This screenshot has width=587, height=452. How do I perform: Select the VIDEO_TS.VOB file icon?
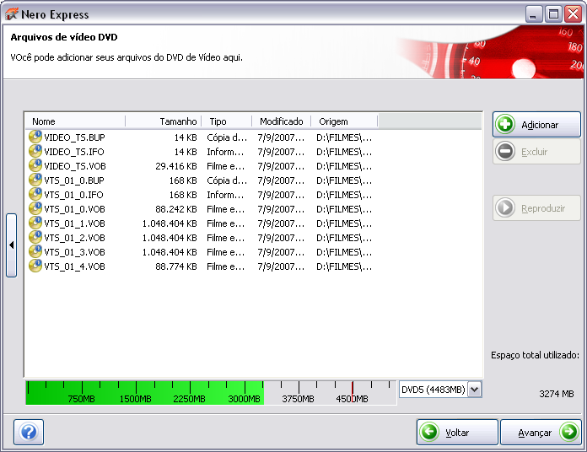point(35,165)
